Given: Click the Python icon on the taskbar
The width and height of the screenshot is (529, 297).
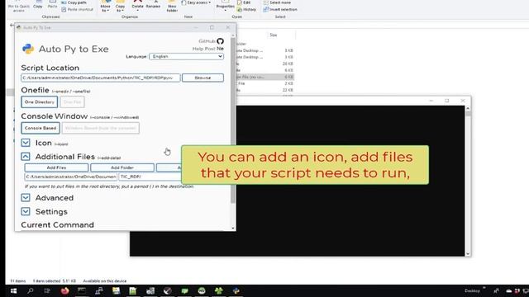Looking at the screenshot, I should [x=236, y=291].
